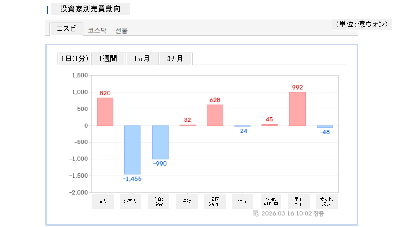Click the 個人 category label
The height and width of the screenshot is (227, 404).
103,201
